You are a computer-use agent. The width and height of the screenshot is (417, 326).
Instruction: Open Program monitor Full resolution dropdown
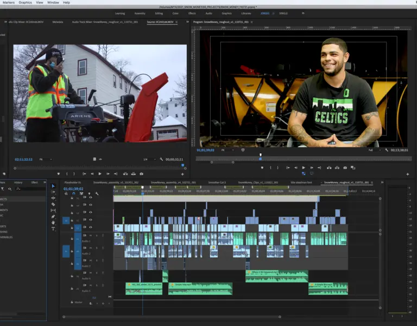click(x=375, y=150)
